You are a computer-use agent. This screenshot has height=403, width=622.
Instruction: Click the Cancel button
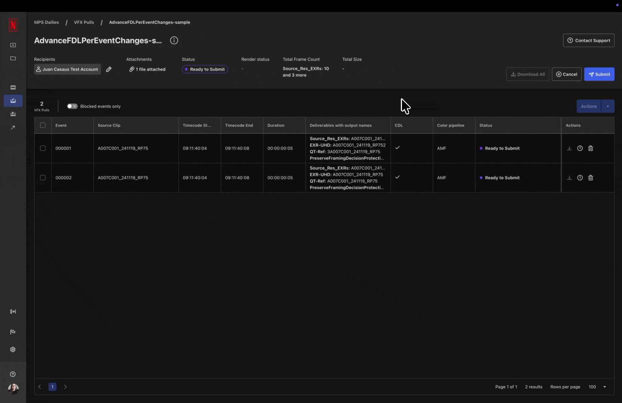[566, 74]
